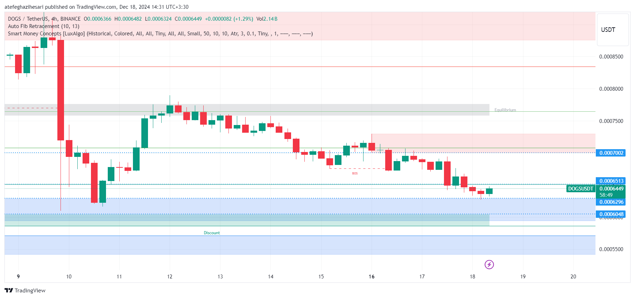Viewport: 635px width, 298px height.
Task: Click the Equilibrium zone label
Action: [505, 110]
